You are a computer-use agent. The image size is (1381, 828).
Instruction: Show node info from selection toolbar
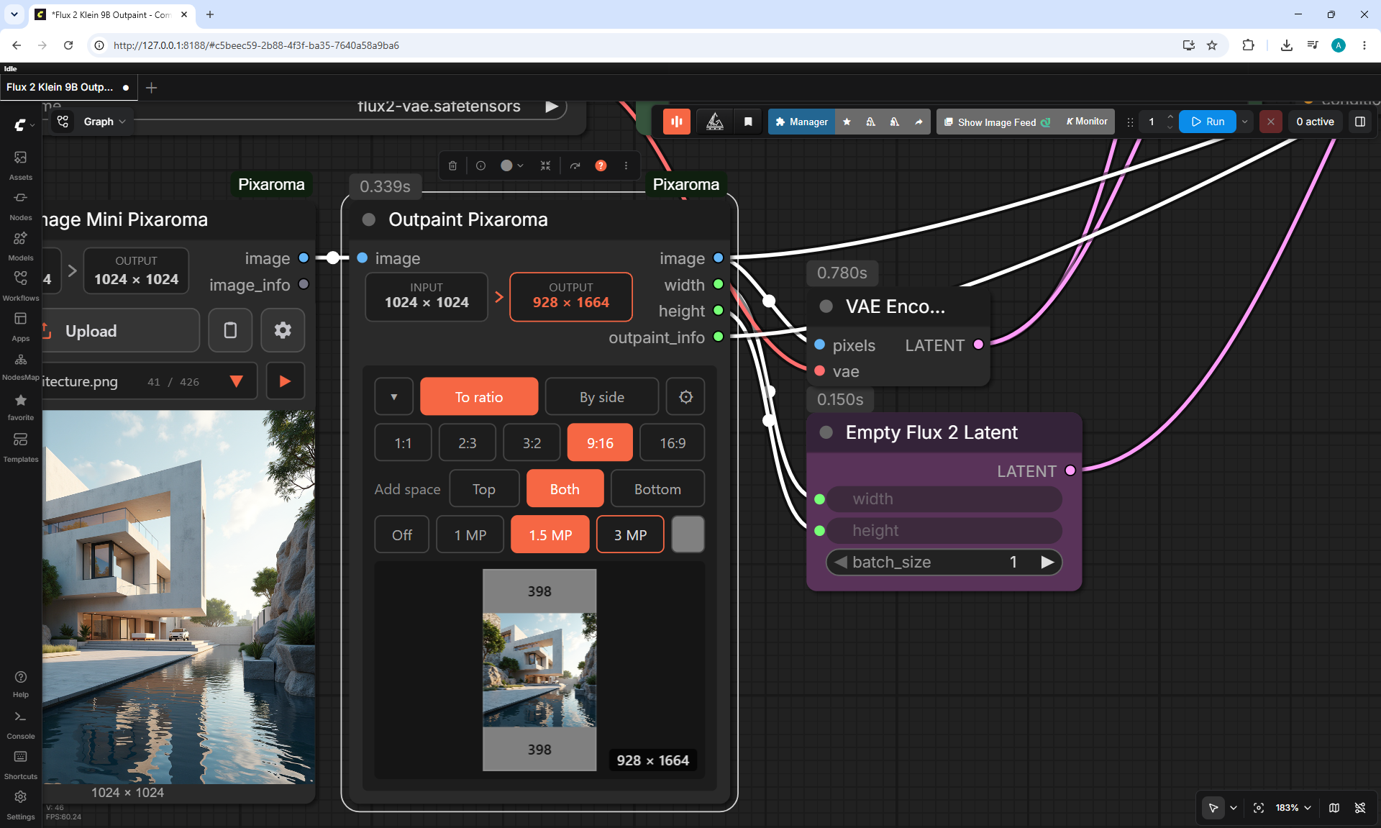tap(480, 165)
